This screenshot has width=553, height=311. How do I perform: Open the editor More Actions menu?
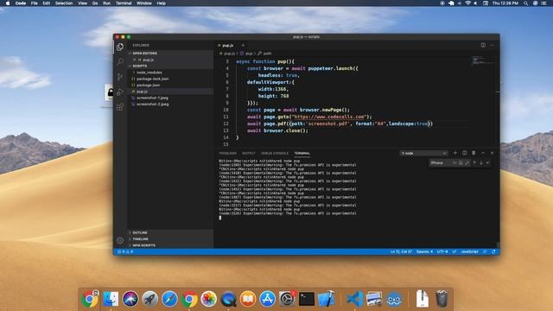(x=493, y=45)
